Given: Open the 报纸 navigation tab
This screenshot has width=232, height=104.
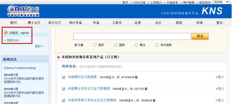Looking at the screenshot, I should [x=179, y=23].
